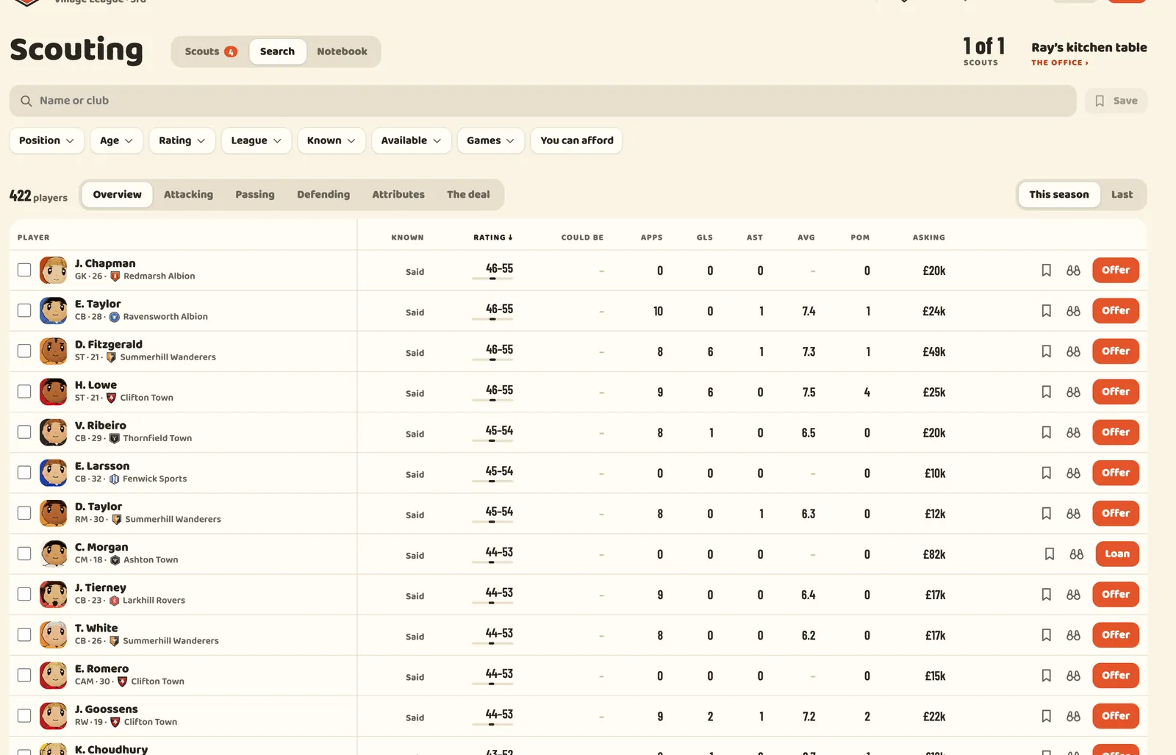Open the Position filter dropdown
1176x755 pixels.
[46, 140]
